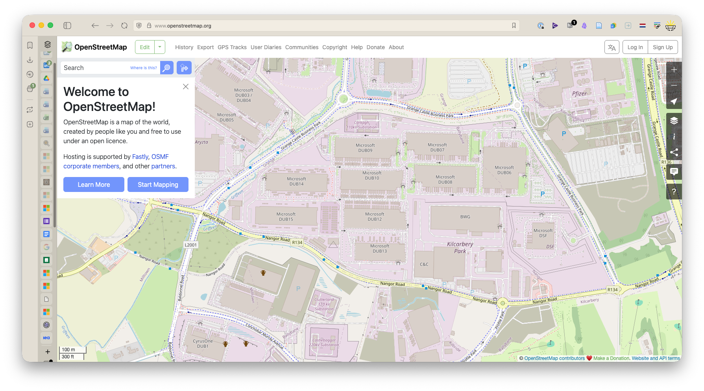Click the Learn More button

[94, 184]
